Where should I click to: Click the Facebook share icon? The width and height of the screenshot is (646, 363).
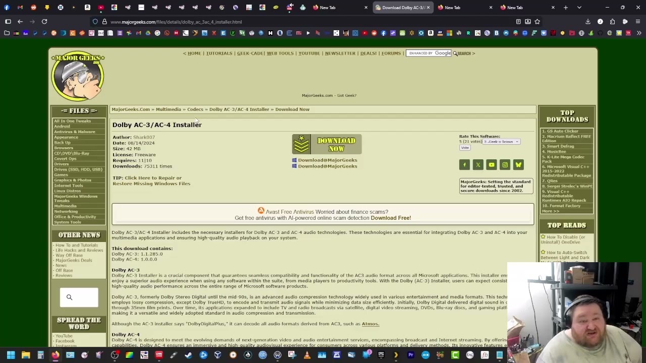(x=464, y=165)
